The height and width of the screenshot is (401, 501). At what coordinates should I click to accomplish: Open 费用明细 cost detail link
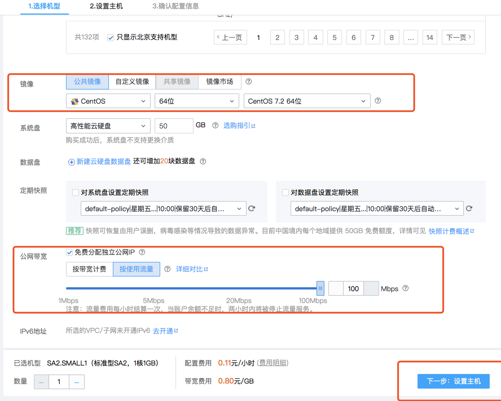pyautogui.click(x=272, y=363)
